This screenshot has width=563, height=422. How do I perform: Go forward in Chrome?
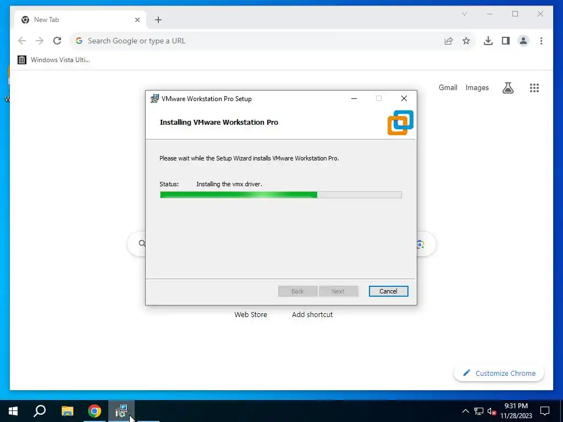click(x=40, y=41)
